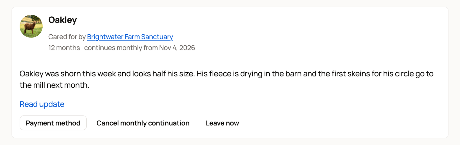This screenshot has height=145, width=460.
Task: Open the Brightwater Farm Sanctuary link
Action: pos(130,37)
